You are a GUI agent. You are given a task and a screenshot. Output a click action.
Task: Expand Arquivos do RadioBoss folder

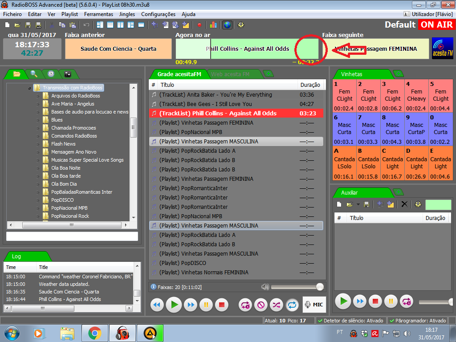point(38,96)
